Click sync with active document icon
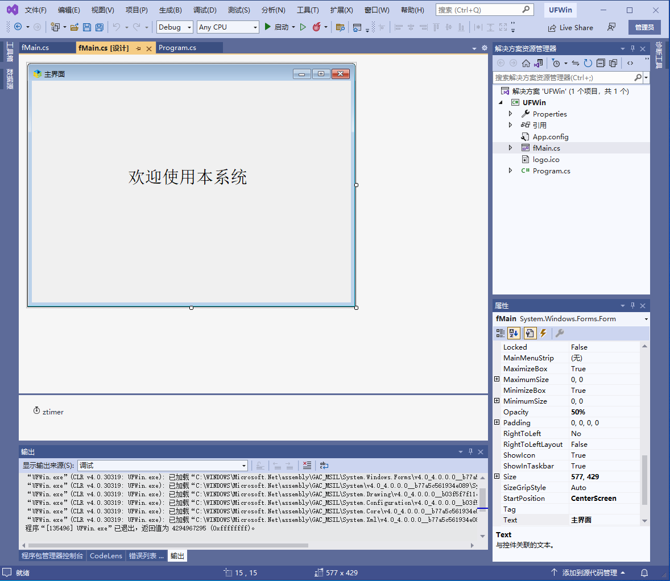 (576, 63)
